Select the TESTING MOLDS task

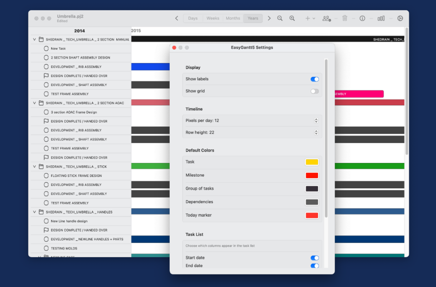click(x=81, y=248)
